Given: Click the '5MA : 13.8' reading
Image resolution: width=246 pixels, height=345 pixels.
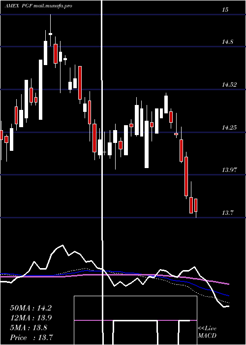Looking at the screenshot, I should (x=29, y=328).
